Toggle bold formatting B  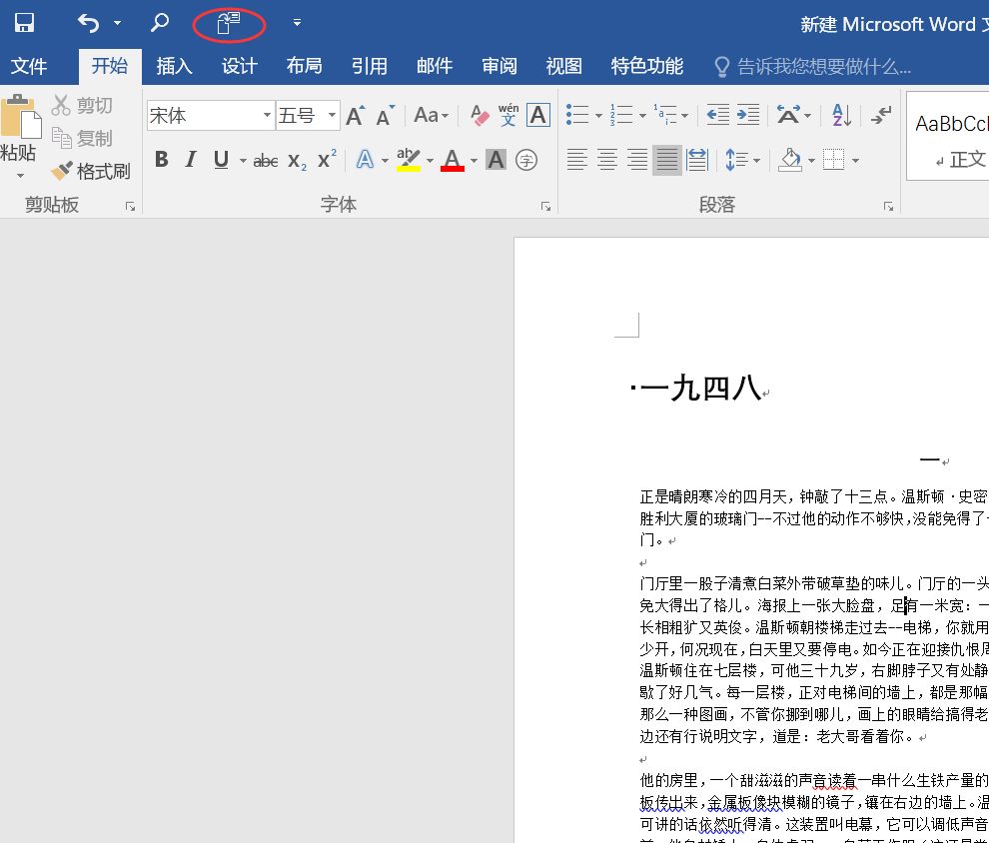[162, 160]
